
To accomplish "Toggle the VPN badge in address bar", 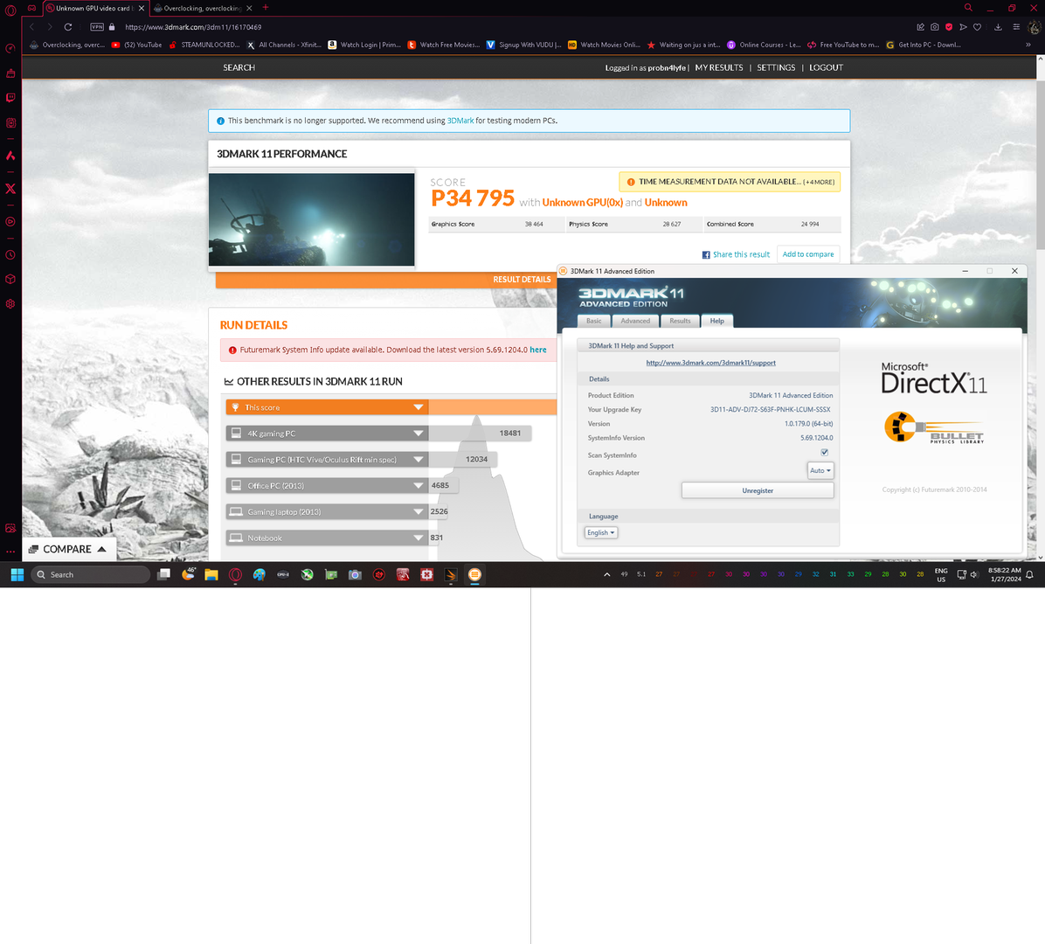I will (x=97, y=27).
